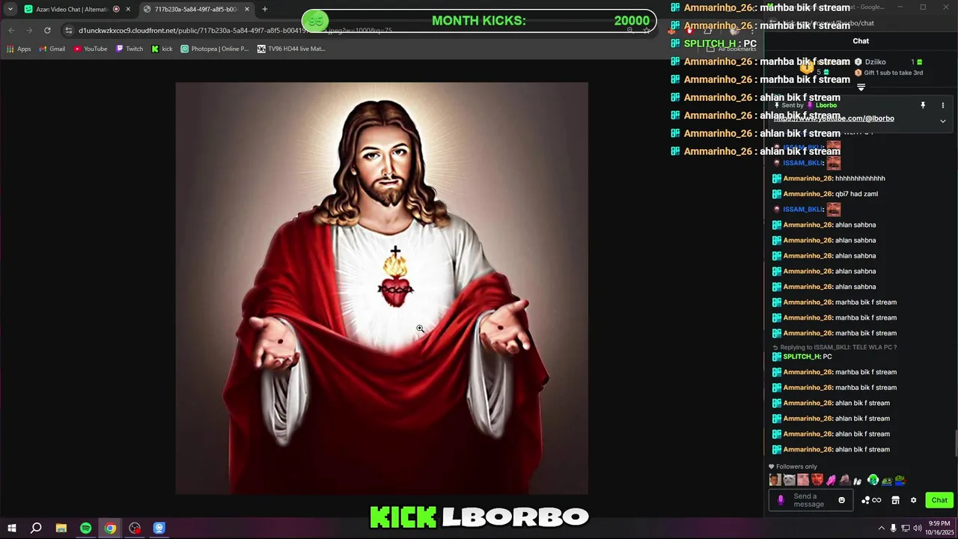
Task: Click the Chat header title
Action: point(861,41)
